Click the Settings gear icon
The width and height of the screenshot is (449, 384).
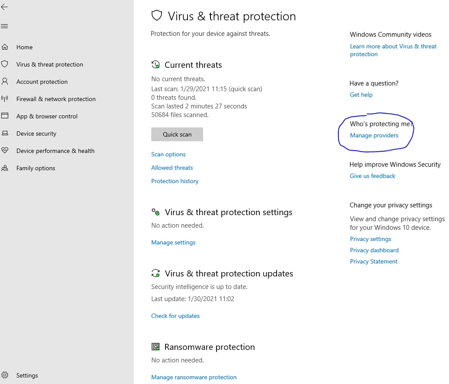click(5, 375)
